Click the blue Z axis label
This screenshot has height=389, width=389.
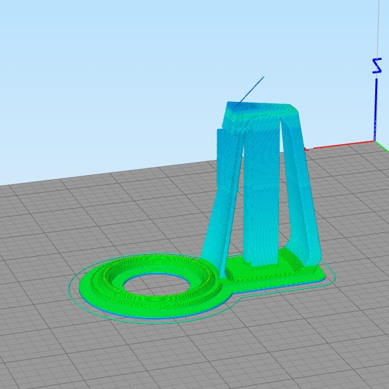377,66
